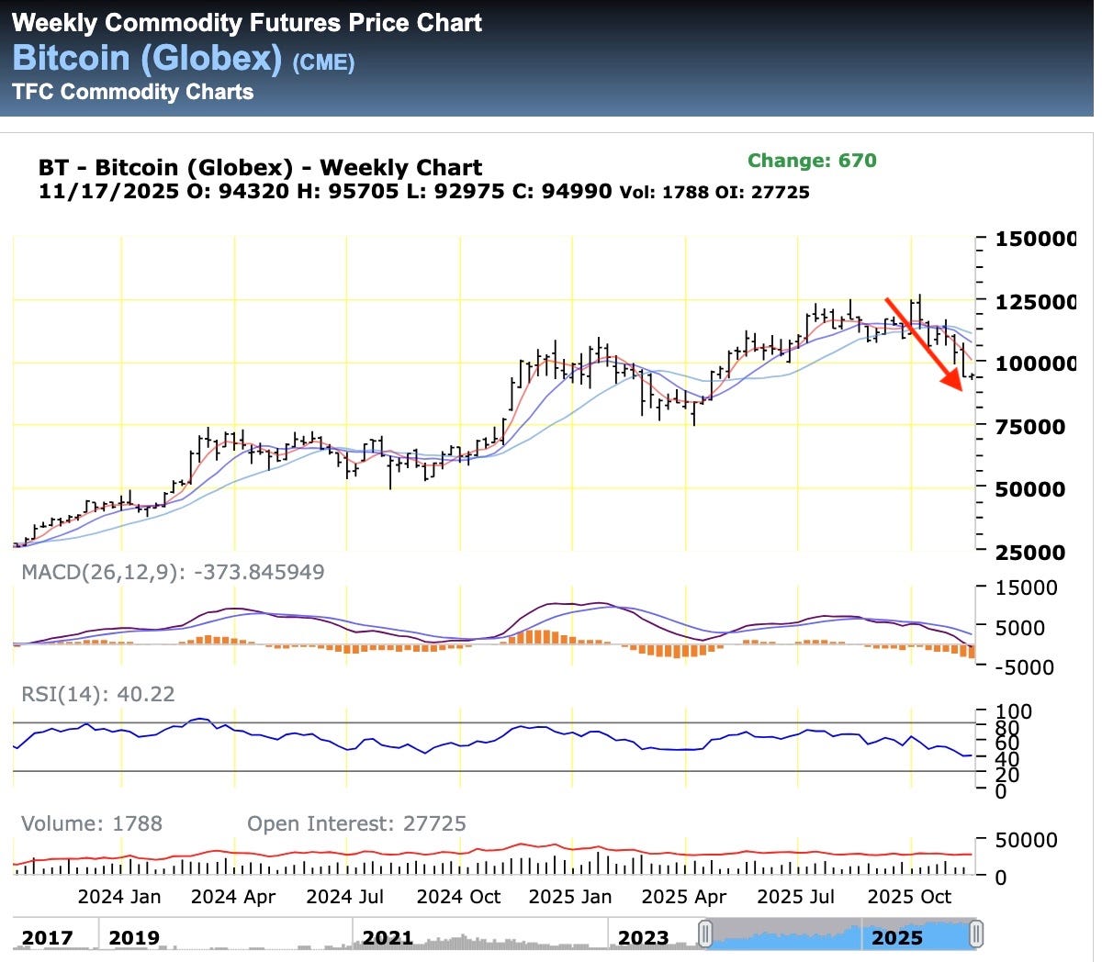Jump to 2021 in the timeline navigator
The width and height of the screenshot is (1102, 962).
point(388,938)
